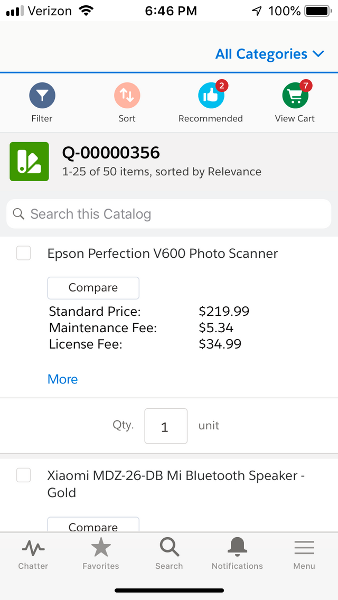Tap the Qty quantity field
Screen dimensions: 338x600
[165, 426]
